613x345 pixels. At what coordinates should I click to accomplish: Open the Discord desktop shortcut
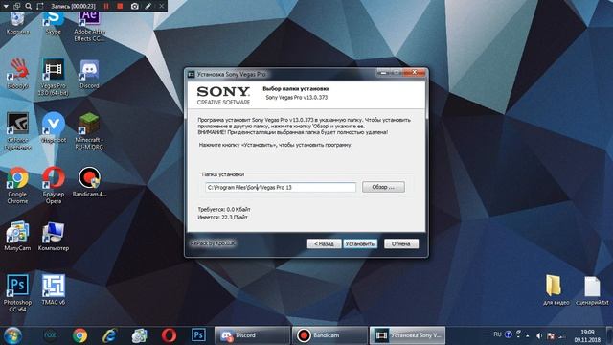[89, 74]
